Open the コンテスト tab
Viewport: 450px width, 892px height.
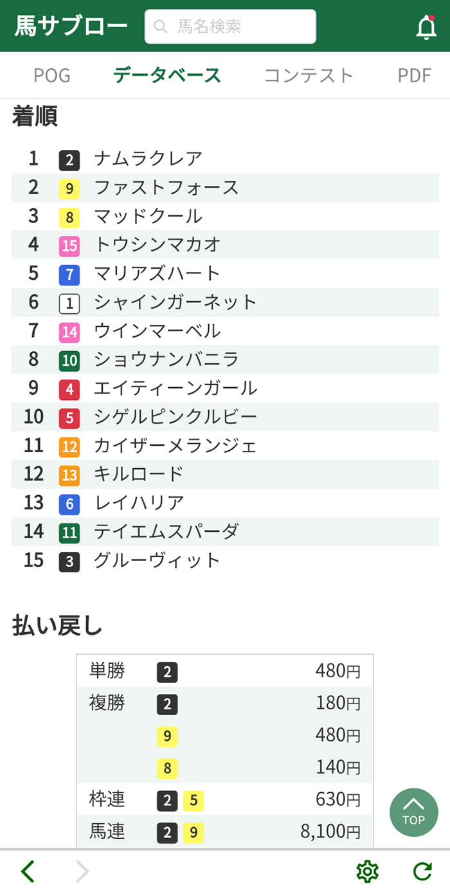[309, 75]
